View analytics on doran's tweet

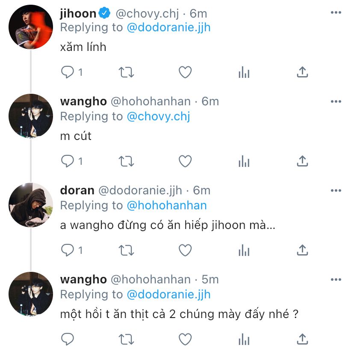pos(244,250)
